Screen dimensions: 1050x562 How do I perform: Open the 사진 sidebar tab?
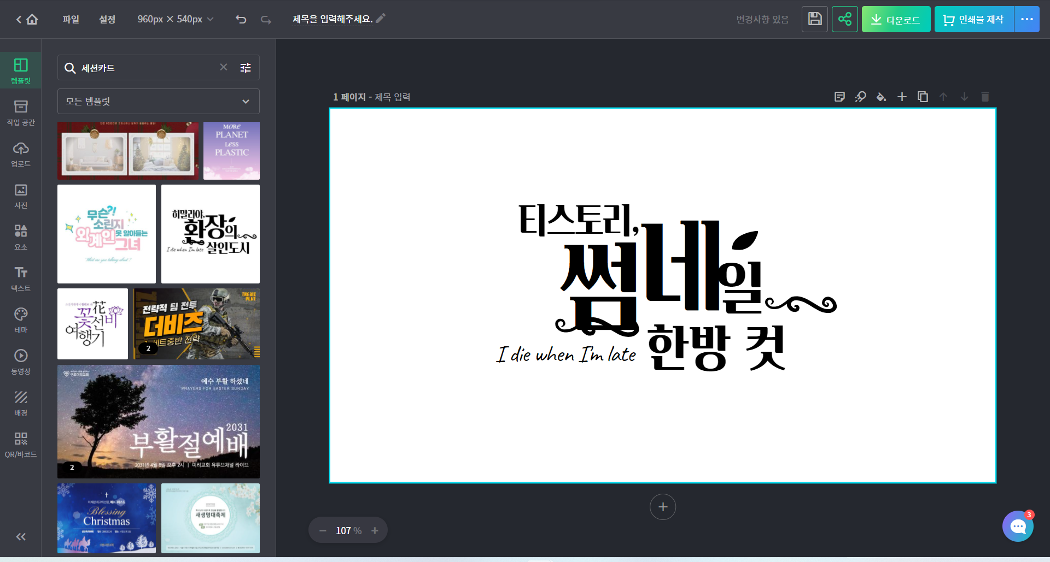point(21,196)
